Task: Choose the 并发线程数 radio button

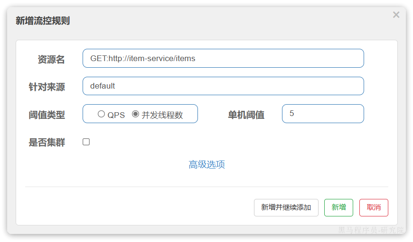Action: coord(135,114)
